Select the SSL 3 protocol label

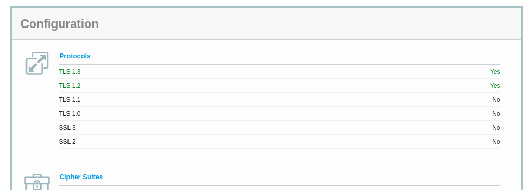(67, 128)
